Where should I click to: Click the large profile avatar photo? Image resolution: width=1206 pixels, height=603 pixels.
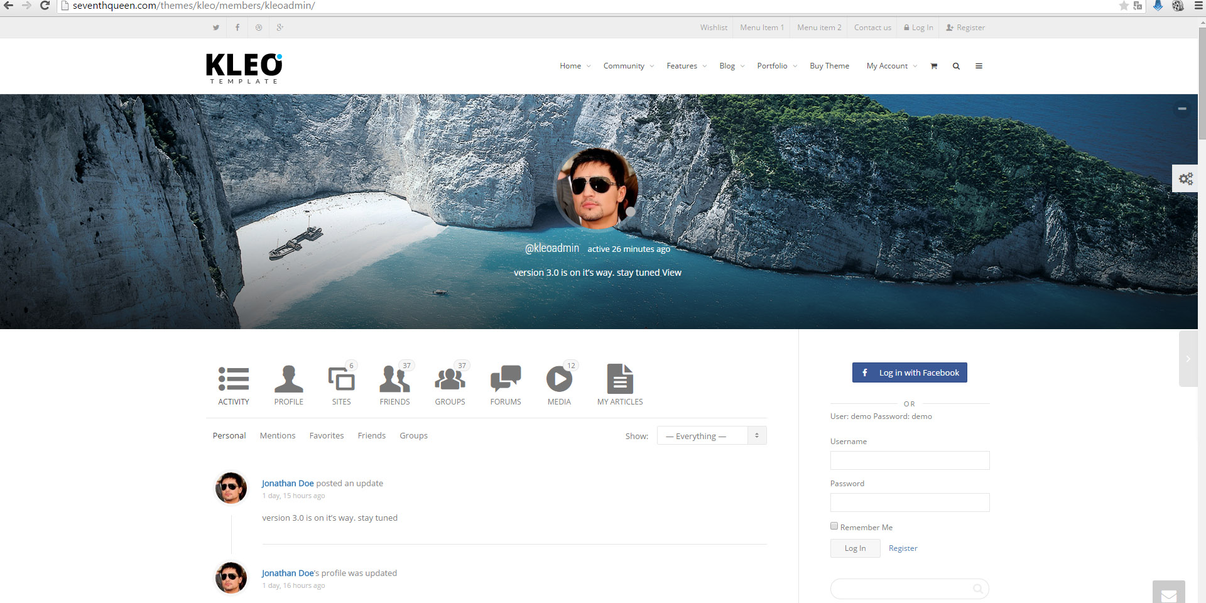coord(596,188)
